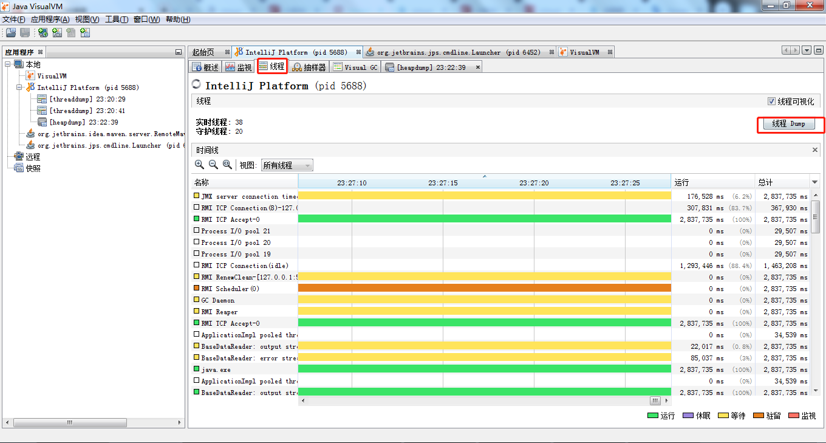Screen dimensions: 826x443
Task: Switch to the 抽样器 subtab
Action: [x=309, y=67]
